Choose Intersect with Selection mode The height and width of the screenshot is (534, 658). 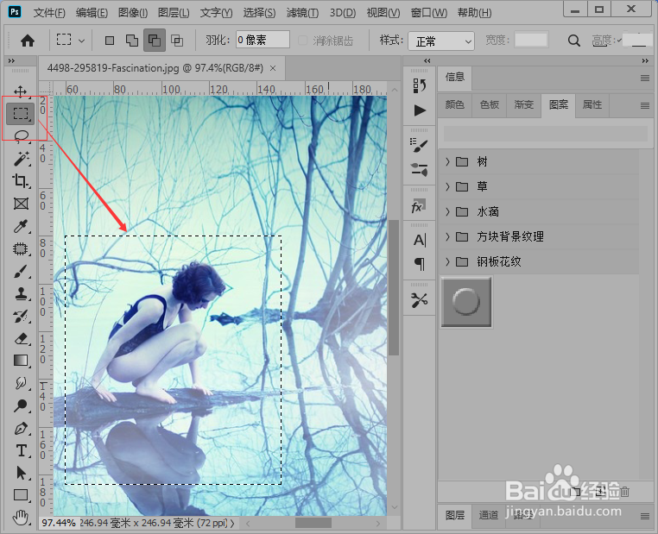tap(177, 41)
